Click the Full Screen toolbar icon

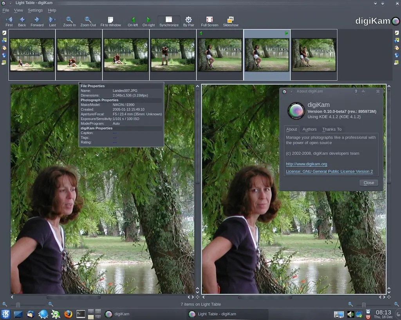[210, 20]
